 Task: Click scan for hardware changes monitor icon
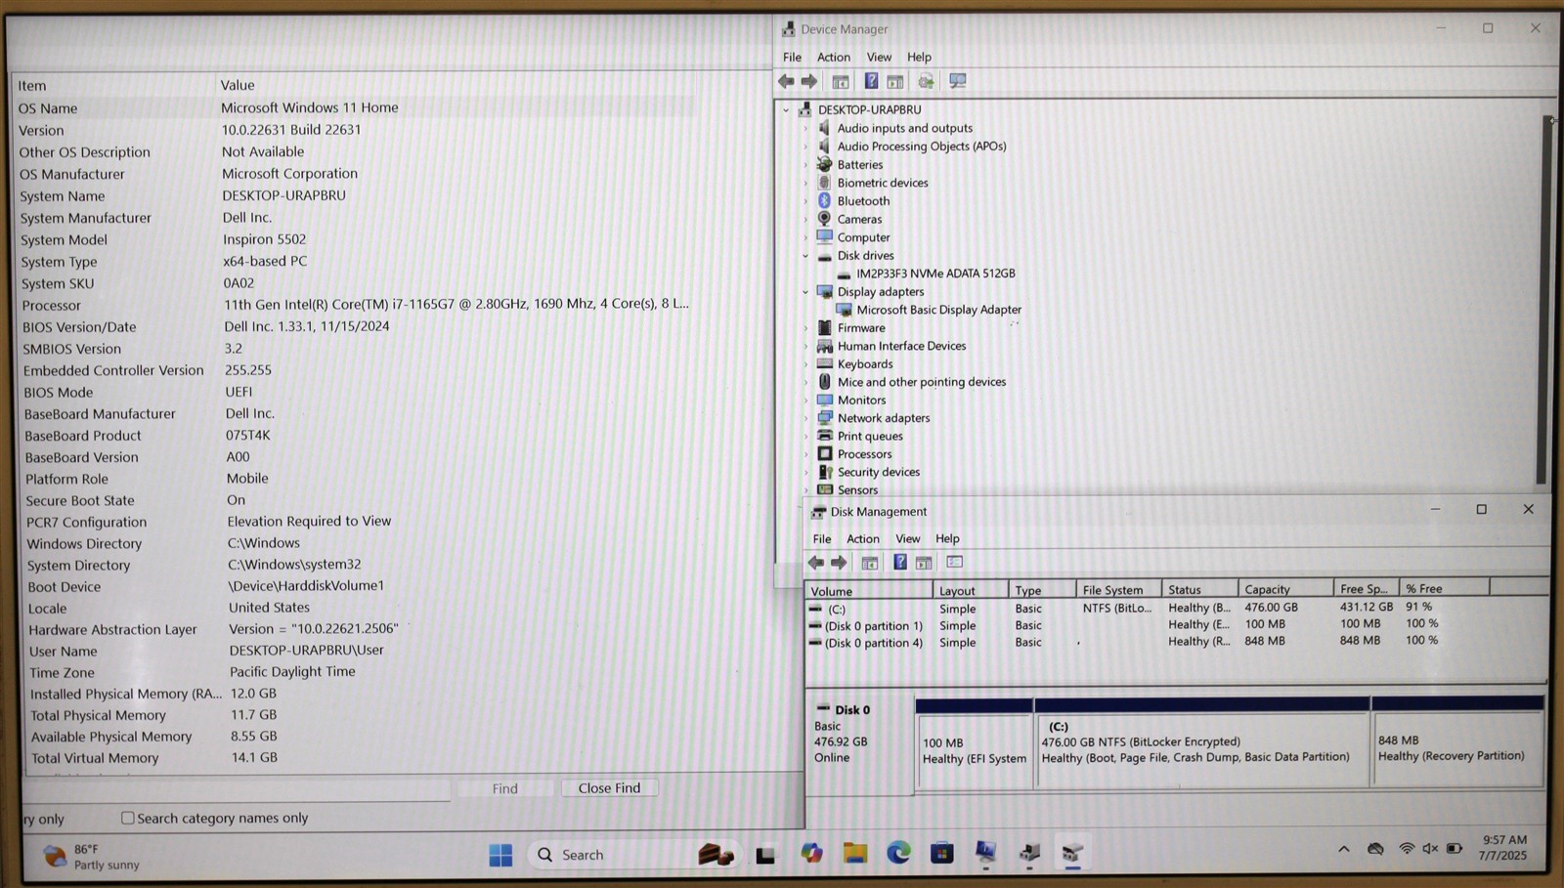(x=958, y=81)
